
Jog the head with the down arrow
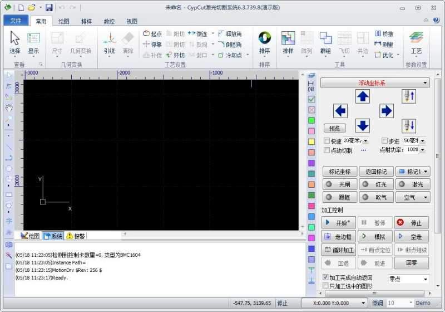(x=363, y=125)
